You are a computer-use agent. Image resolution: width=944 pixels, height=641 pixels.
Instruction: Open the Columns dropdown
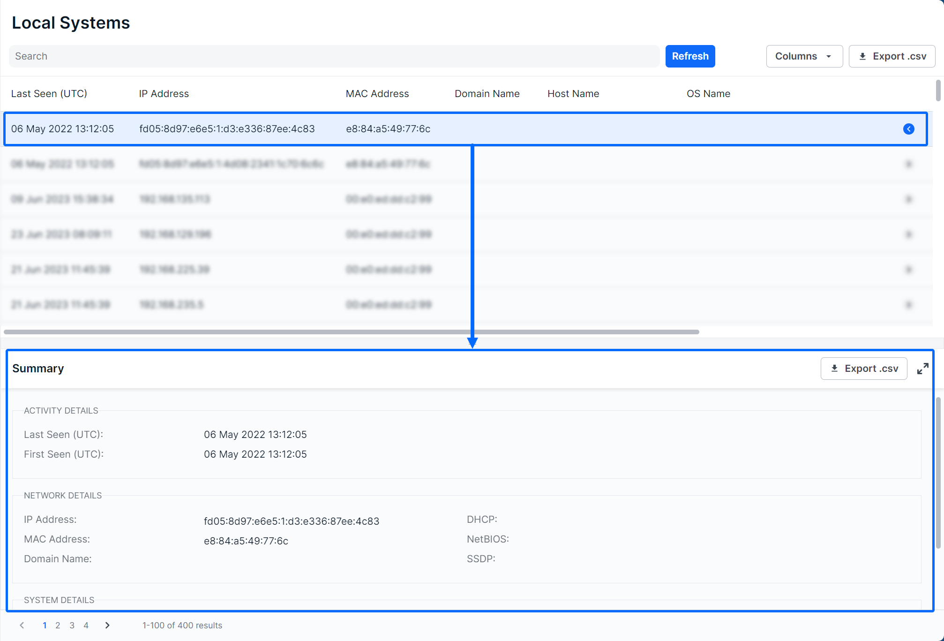tap(804, 56)
